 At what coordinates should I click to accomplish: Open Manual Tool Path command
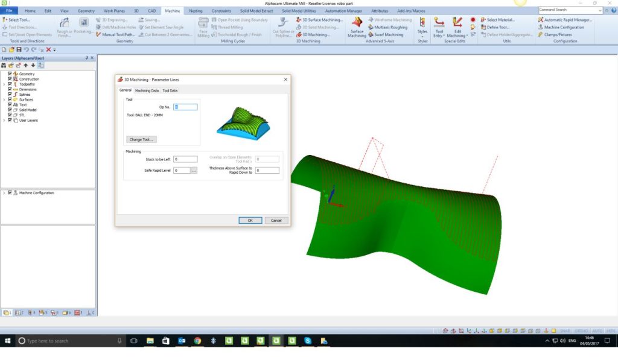(x=118, y=34)
